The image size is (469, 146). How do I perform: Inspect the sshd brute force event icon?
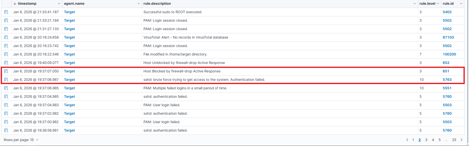point(6,80)
